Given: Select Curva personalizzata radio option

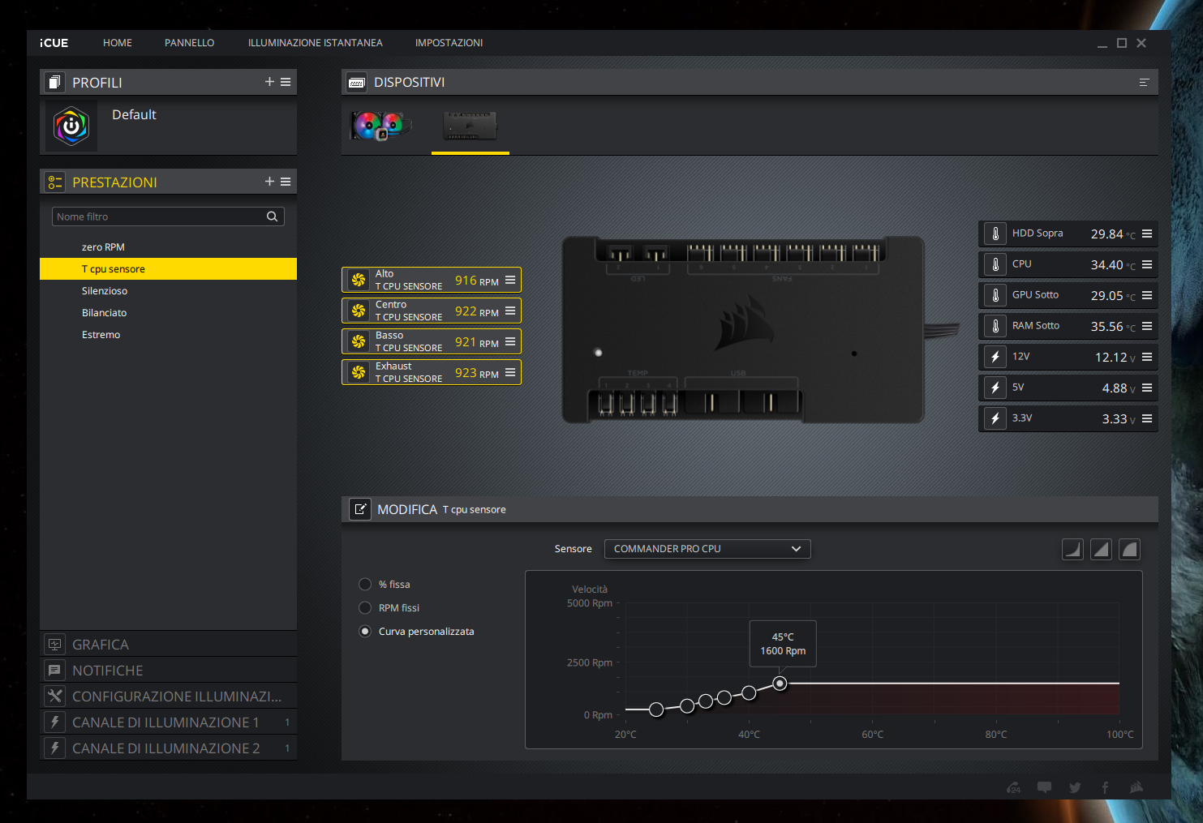Looking at the screenshot, I should 365,632.
